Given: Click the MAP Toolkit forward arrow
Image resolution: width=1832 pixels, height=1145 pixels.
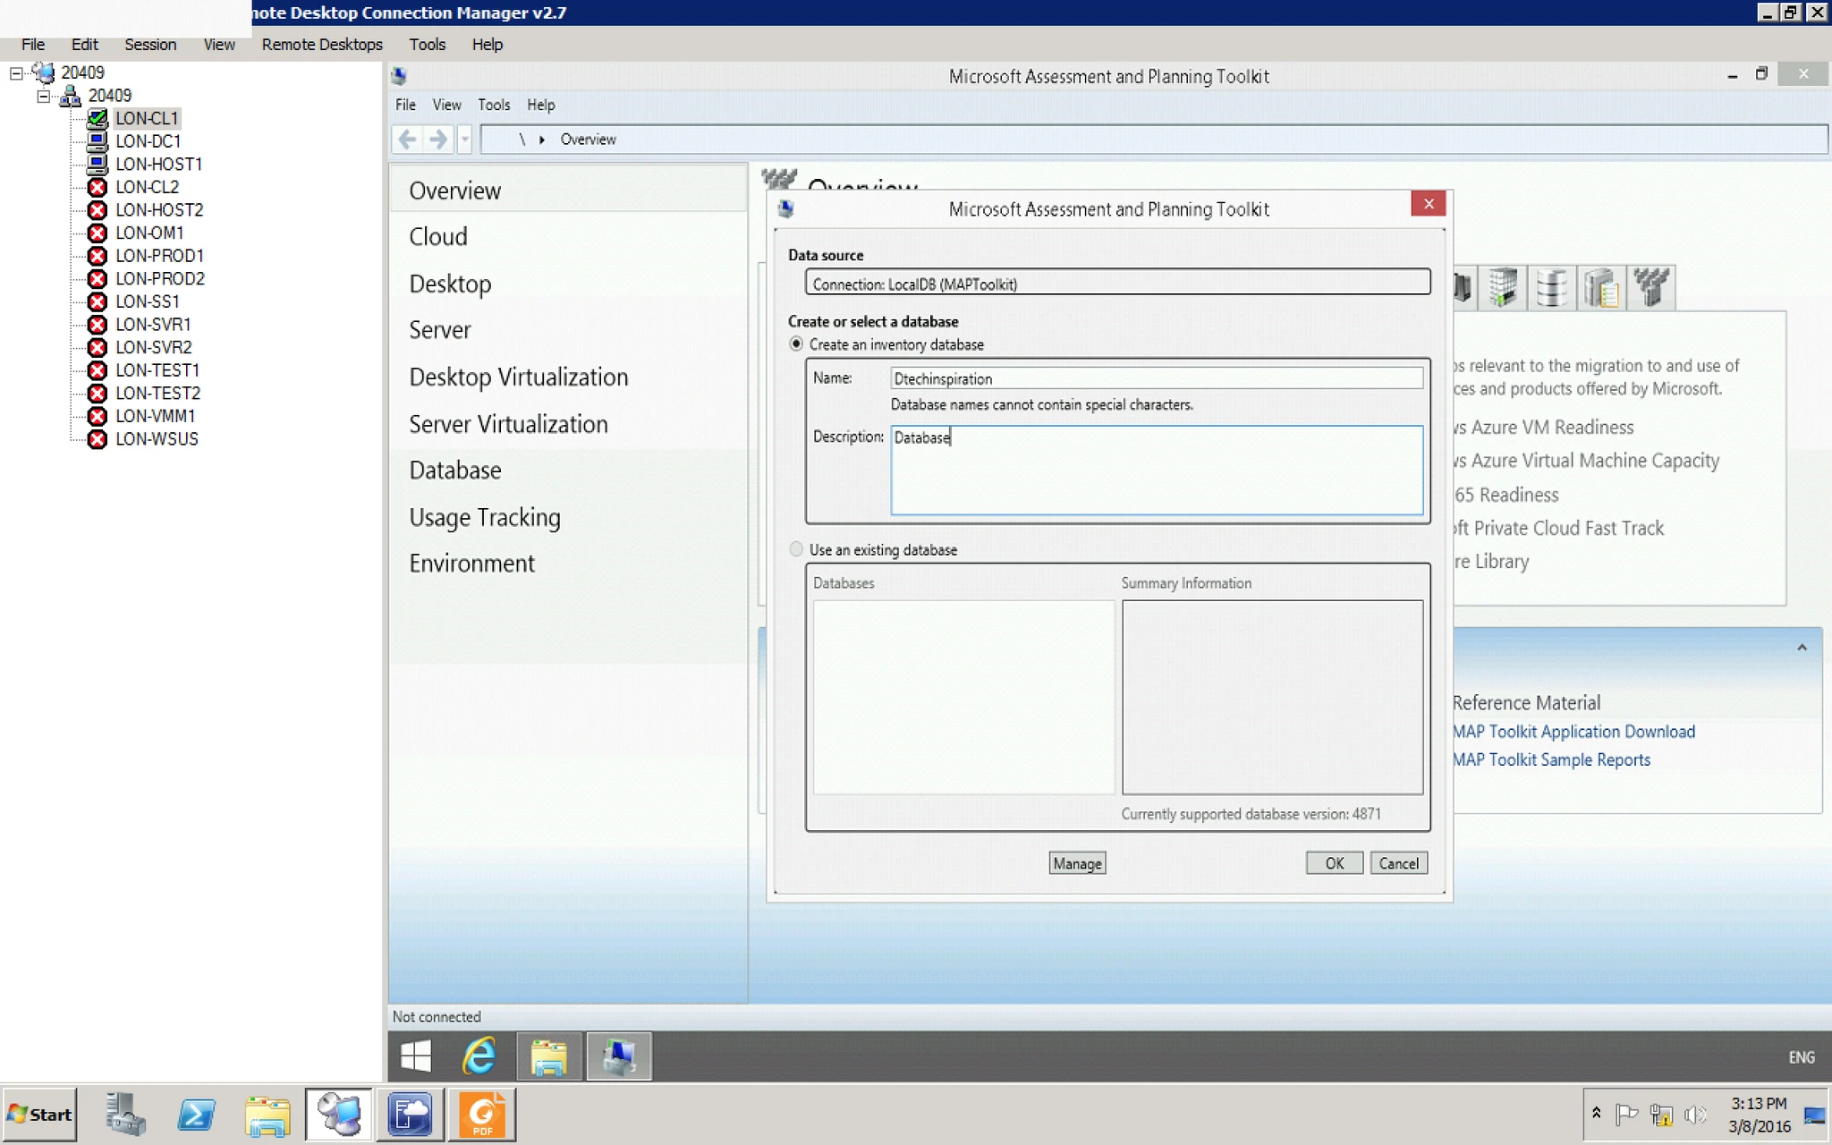Looking at the screenshot, I should coord(437,140).
